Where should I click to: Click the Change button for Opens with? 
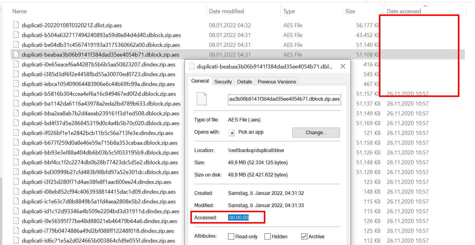coord(316,132)
